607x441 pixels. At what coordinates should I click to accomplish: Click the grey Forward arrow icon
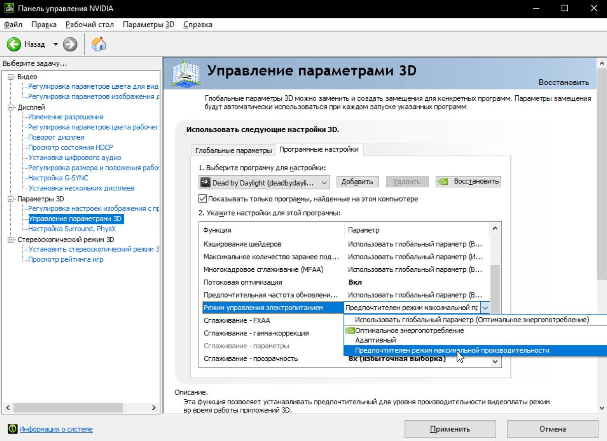(x=70, y=44)
